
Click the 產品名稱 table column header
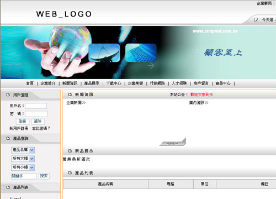[105, 184]
